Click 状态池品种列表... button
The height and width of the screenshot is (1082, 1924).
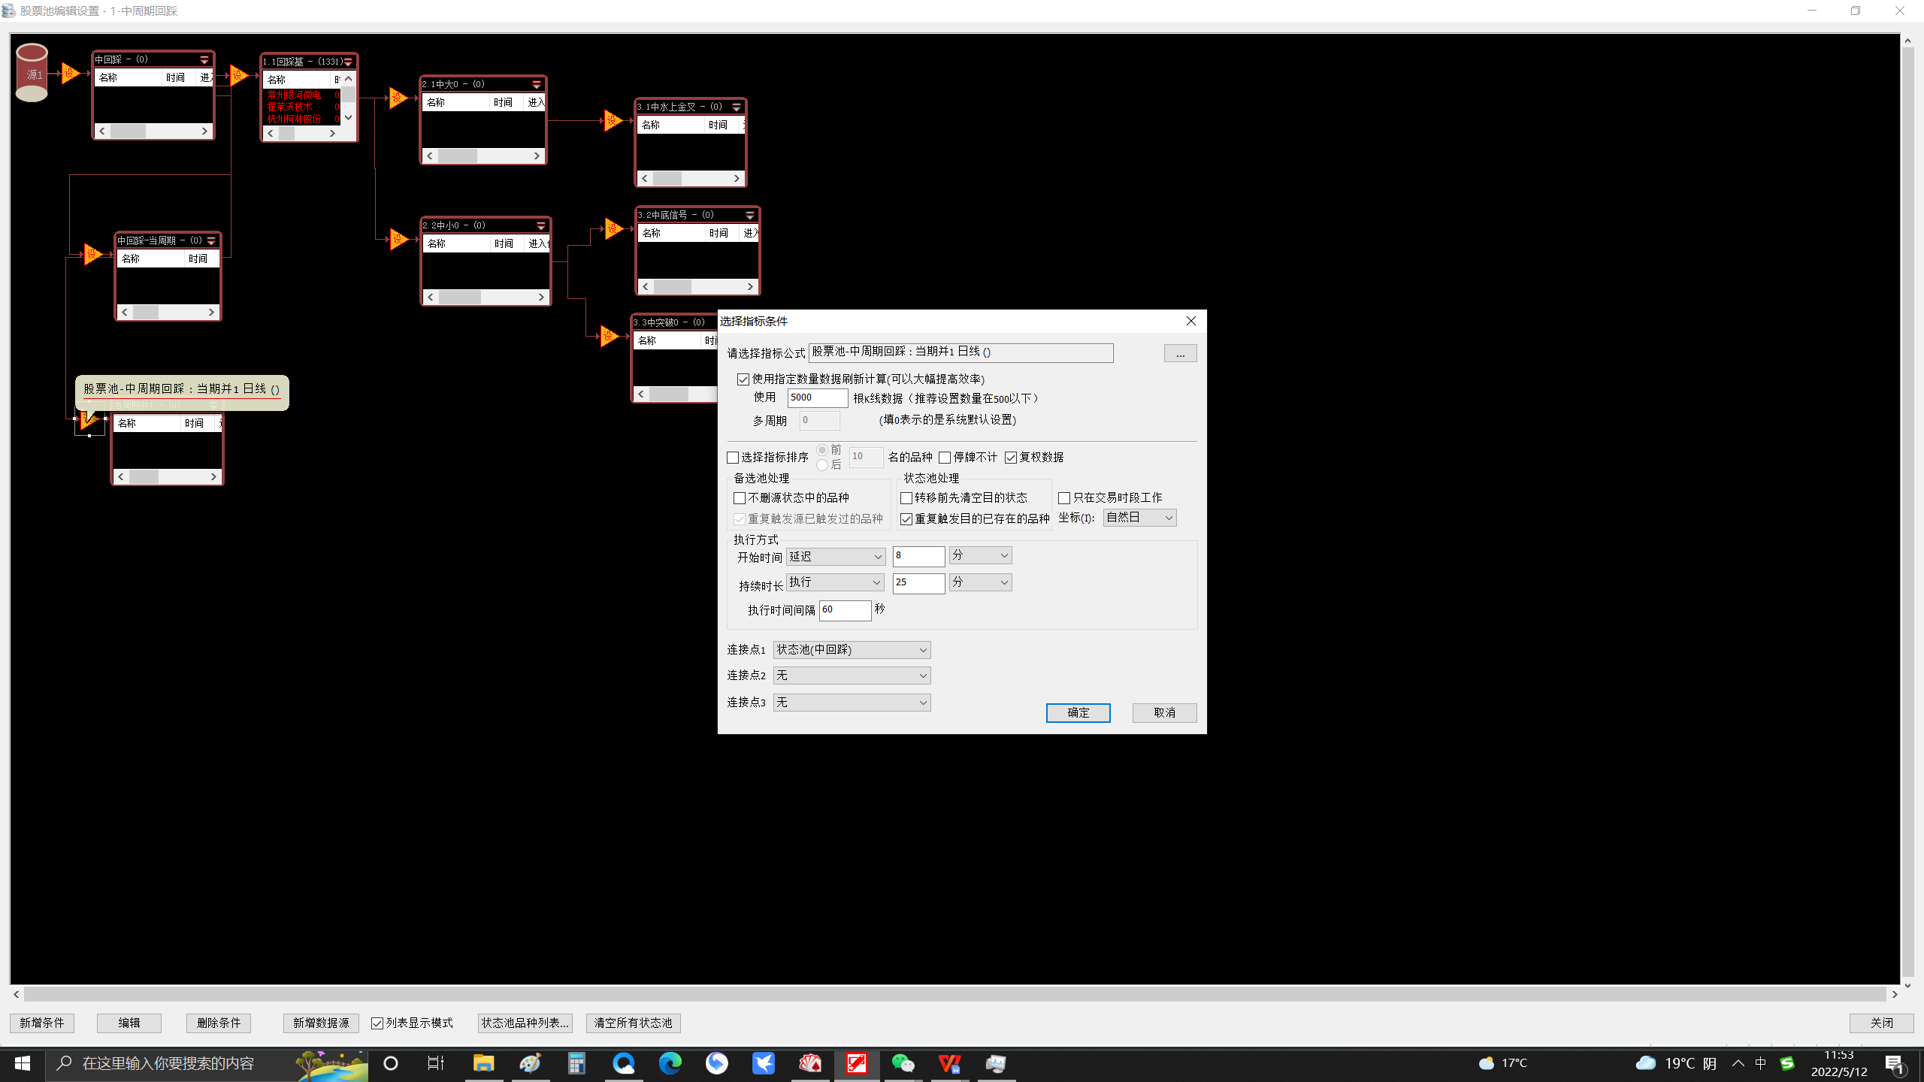pyautogui.click(x=525, y=1023)
